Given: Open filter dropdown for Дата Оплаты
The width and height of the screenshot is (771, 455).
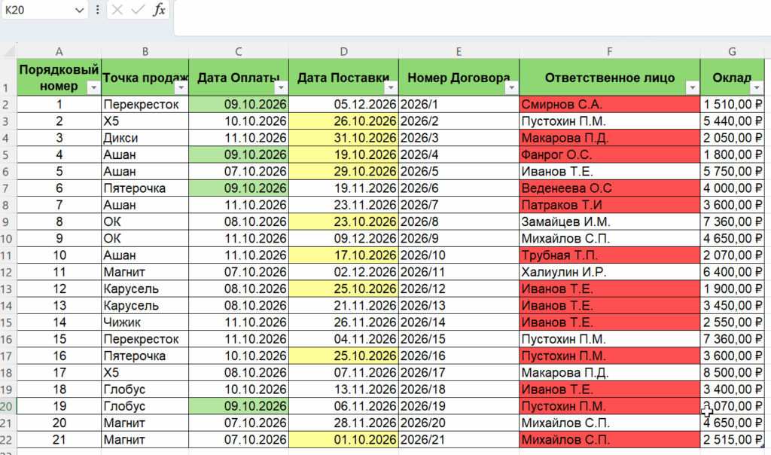Looking at the screenshot, I should click(281, 87).
